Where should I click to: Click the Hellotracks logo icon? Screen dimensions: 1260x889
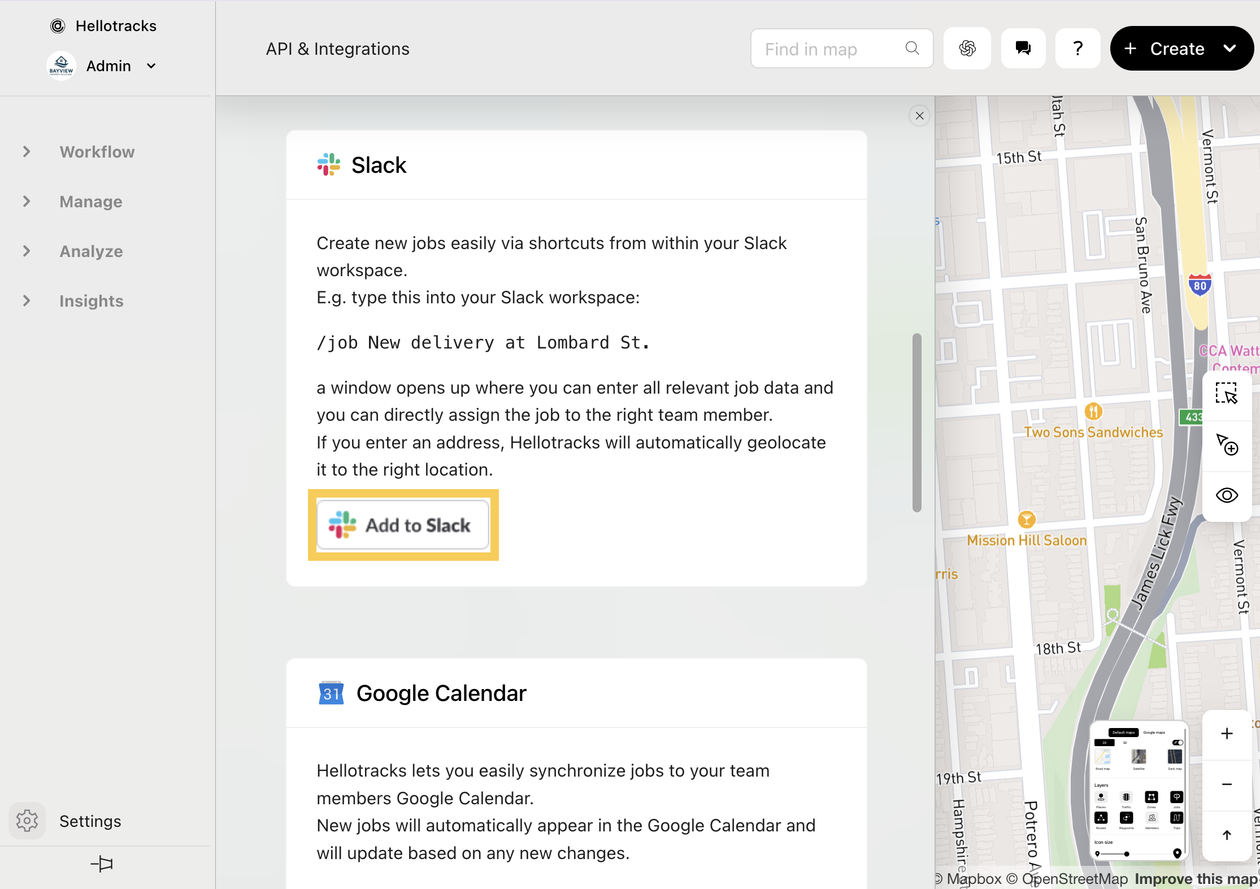click(58, 26)
